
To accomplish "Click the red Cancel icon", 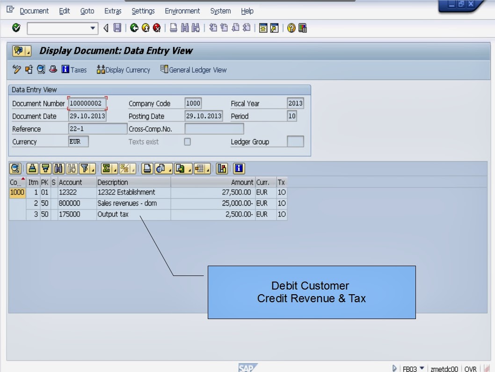I will pyautogui.click(x=157, y=28).
